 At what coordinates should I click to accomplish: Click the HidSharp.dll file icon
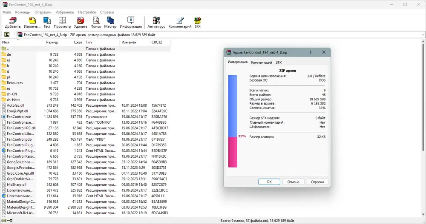tap(4, 184)
